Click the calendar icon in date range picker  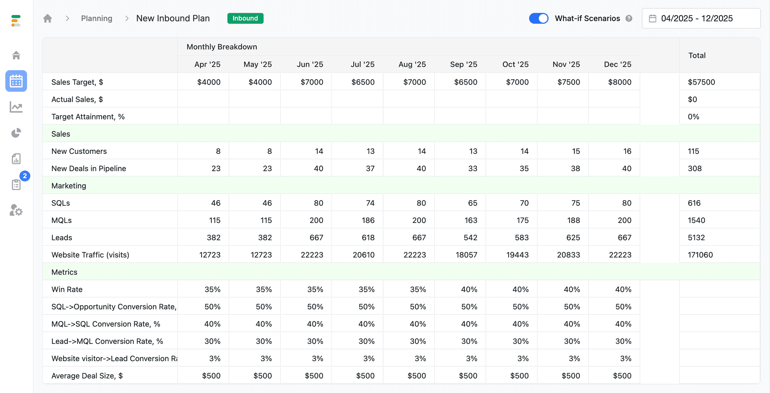pyautogui.click(x=653, y=18)
